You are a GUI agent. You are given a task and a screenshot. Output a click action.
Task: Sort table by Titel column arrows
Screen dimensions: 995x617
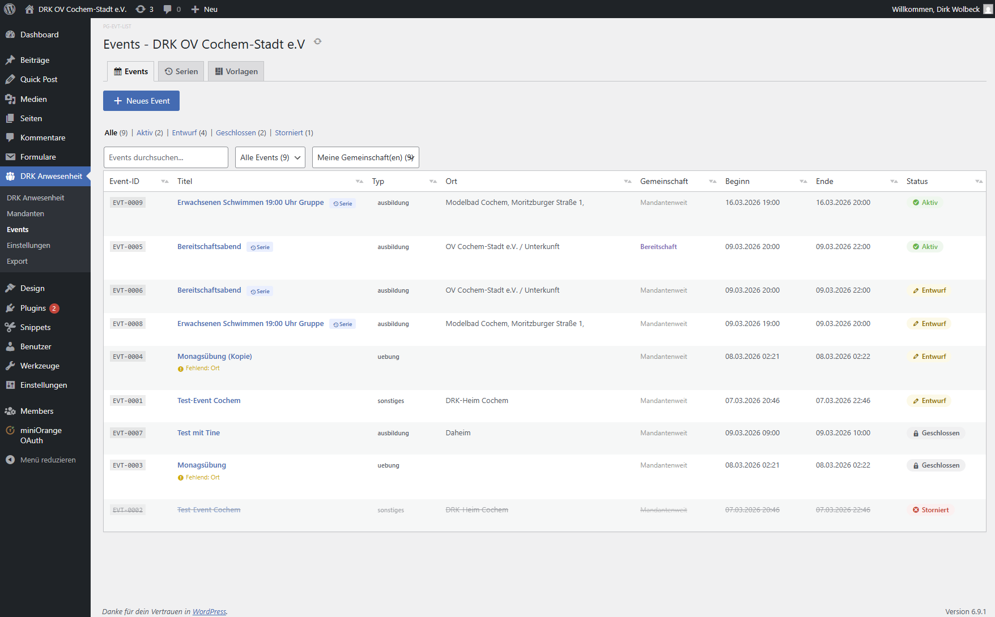coord(359,181)
